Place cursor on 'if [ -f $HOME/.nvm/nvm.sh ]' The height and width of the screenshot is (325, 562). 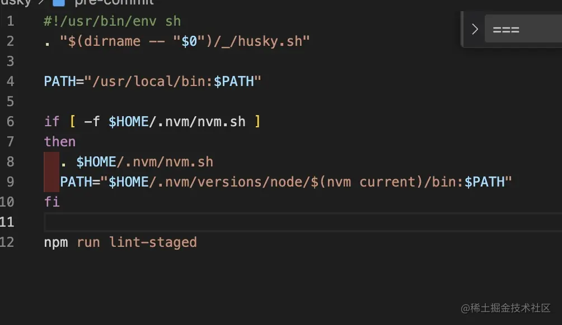coord(152,122)
